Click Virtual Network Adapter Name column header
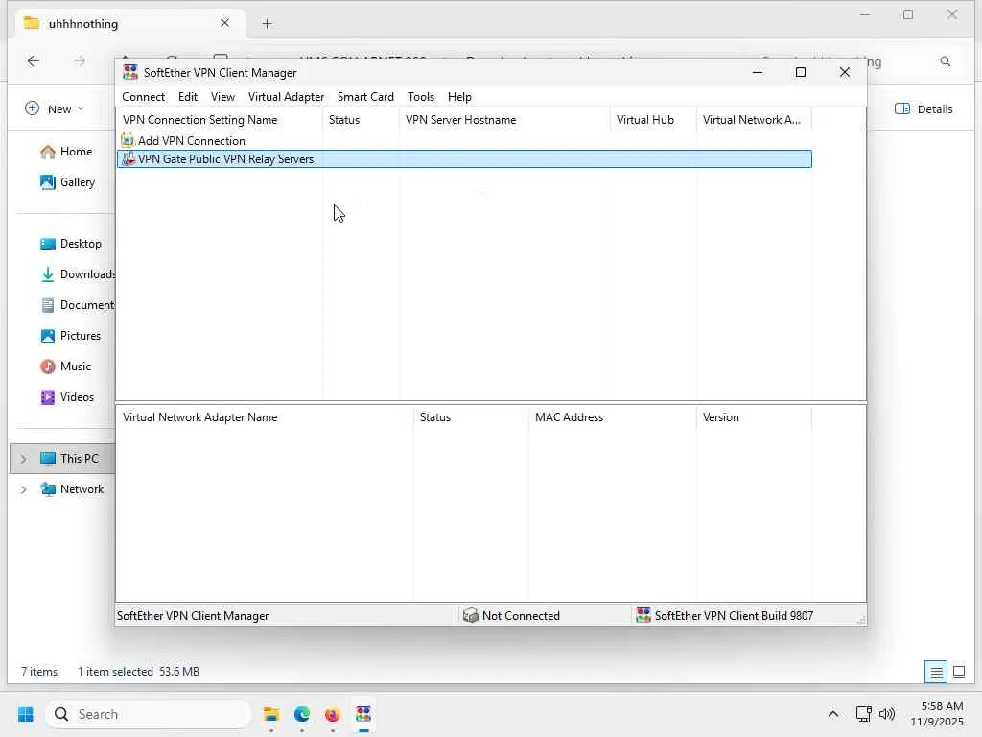 pos(265,417)
